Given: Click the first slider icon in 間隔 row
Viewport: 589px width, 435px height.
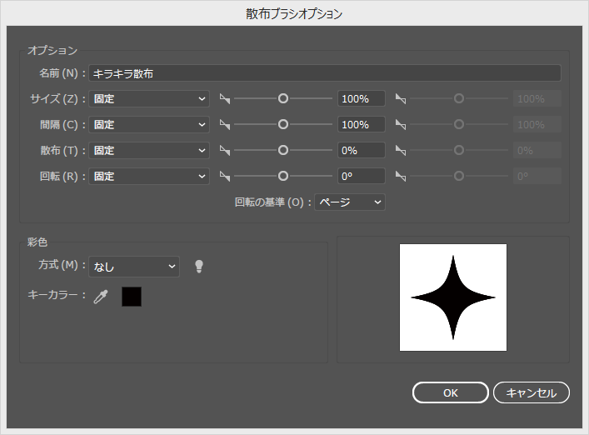Looking at the screenshot, I should 225,125.
